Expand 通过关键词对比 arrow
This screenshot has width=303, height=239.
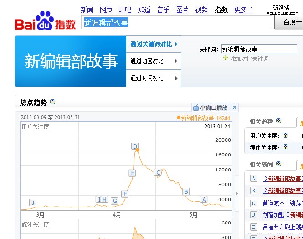click(x=176, y=44)
